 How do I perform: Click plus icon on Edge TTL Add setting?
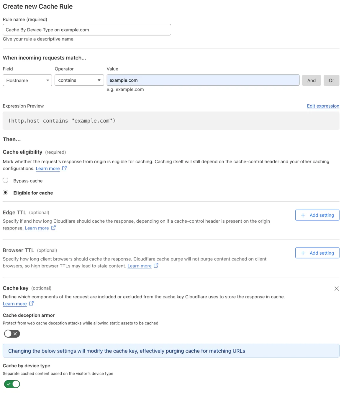coord(303,215)
